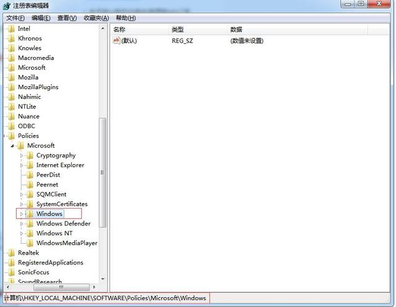Click the REG_SZ type cell
The image size is (396, 307).
point(183,41)
